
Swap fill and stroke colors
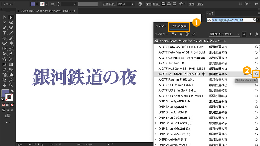(x=12, y=91)
